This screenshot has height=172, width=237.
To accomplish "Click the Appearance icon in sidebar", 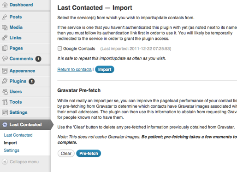I will click(x=5, y=71).
